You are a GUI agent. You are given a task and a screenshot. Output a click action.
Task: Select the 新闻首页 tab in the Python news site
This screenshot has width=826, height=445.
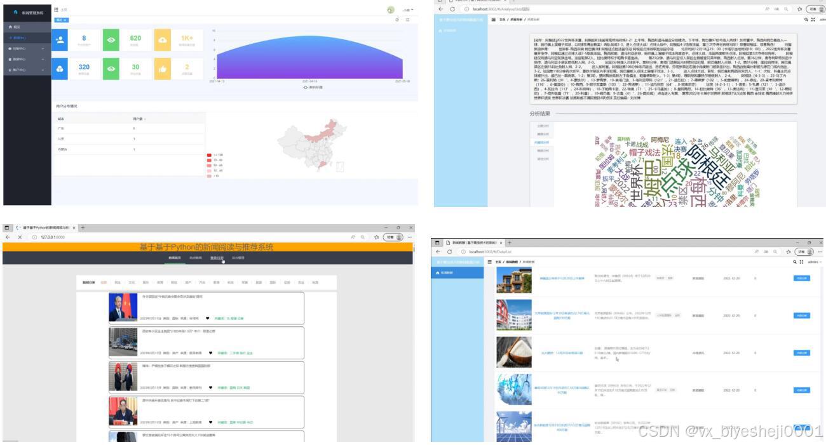175,258
